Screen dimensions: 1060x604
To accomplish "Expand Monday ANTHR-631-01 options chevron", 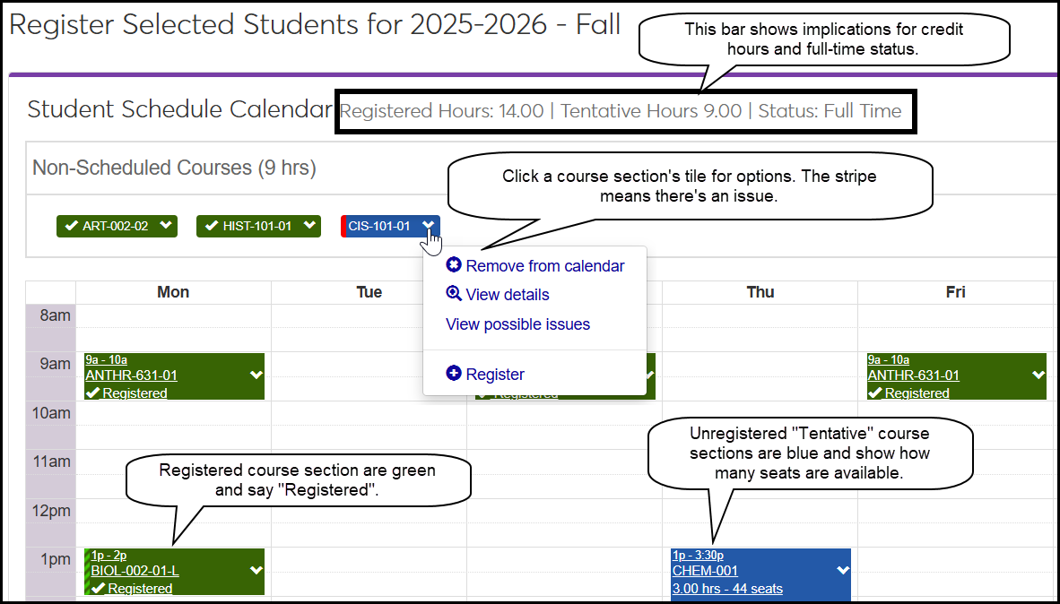I will [x=256, y=375].
